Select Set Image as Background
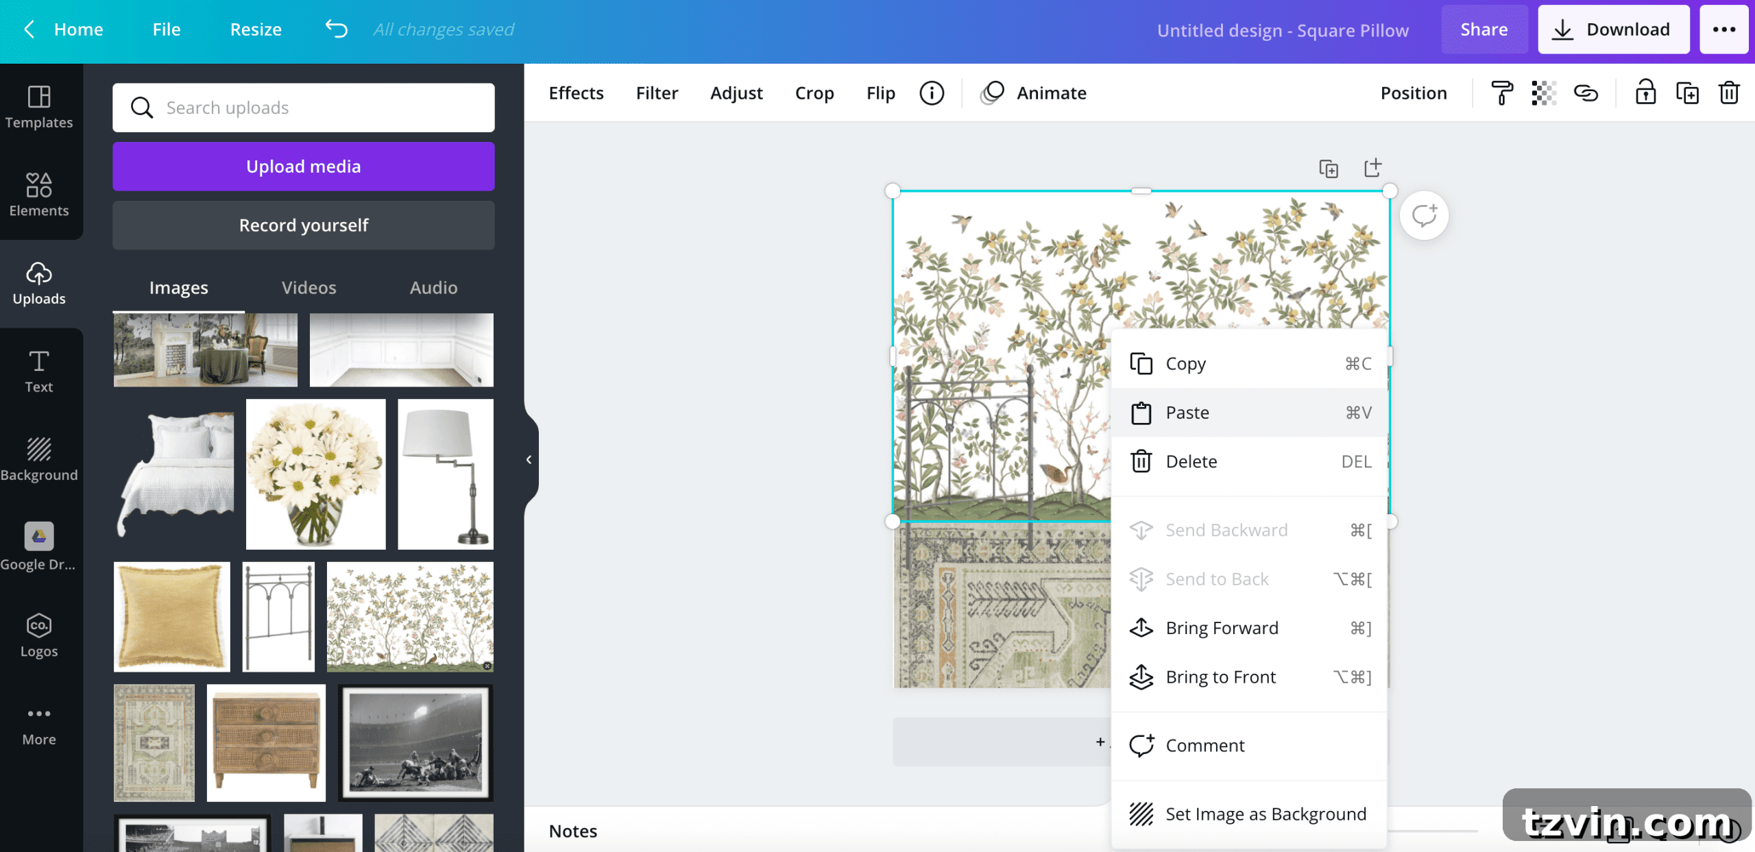This screenshot has height=852, width=1755. pos(1250,814)
